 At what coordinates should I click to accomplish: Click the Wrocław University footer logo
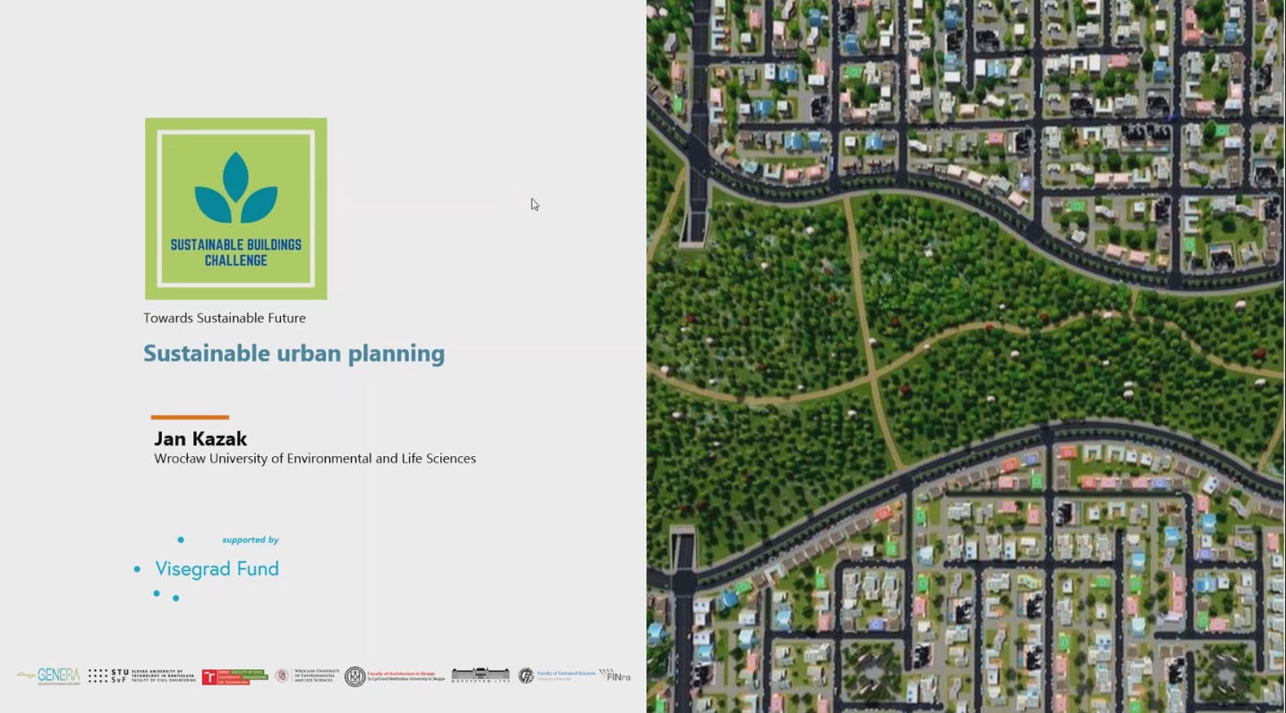[x=306, y=675]
